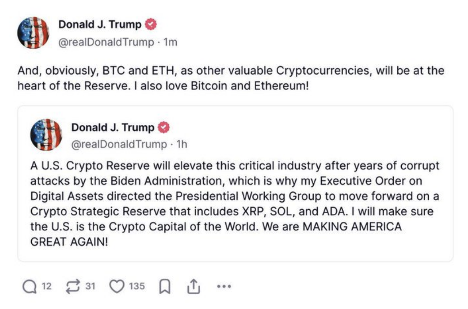Click the ReTruth repost arrows icon

[74, 287]
